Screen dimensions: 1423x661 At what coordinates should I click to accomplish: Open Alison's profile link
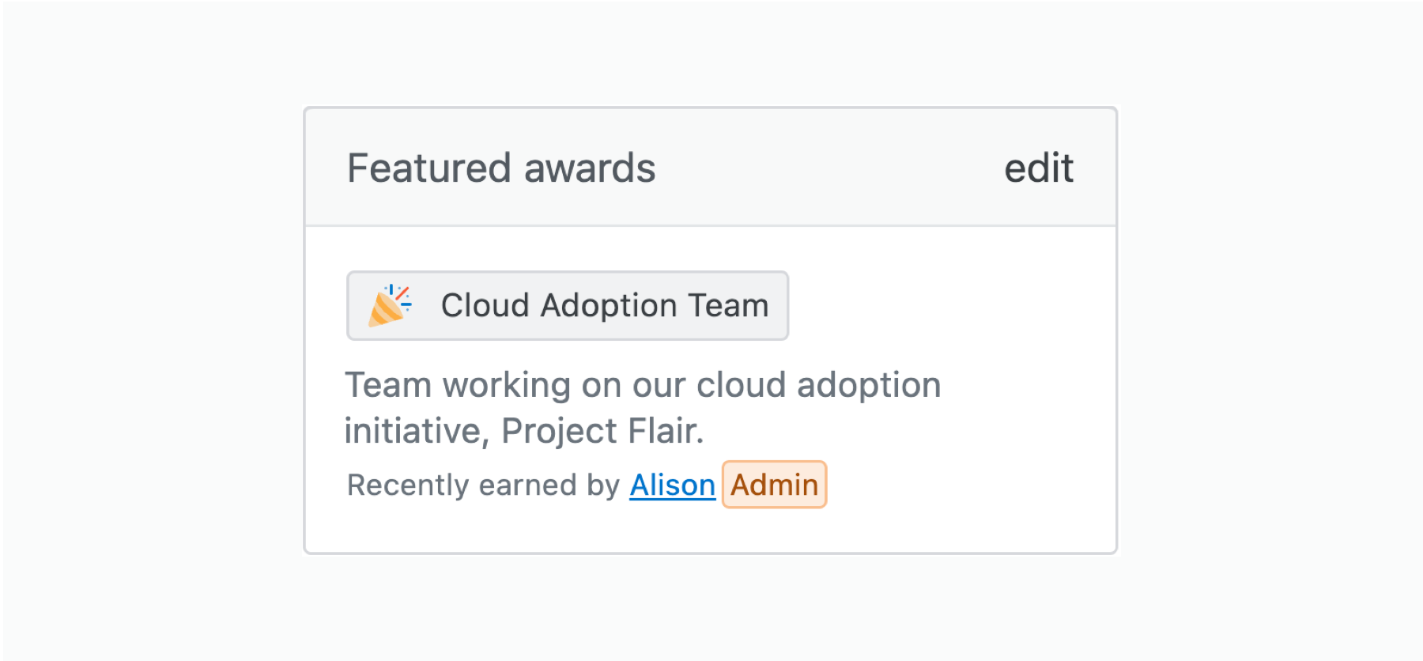(673, 485)
